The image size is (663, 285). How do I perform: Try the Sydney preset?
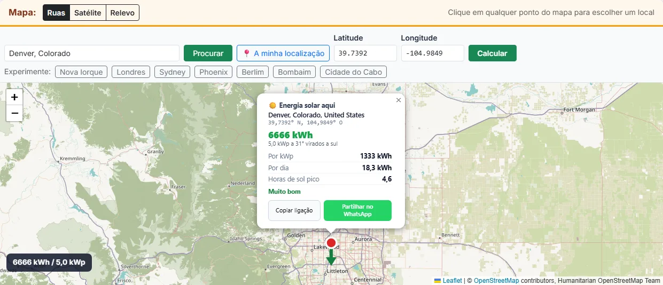pyautogui.click(x=173, y=72)
